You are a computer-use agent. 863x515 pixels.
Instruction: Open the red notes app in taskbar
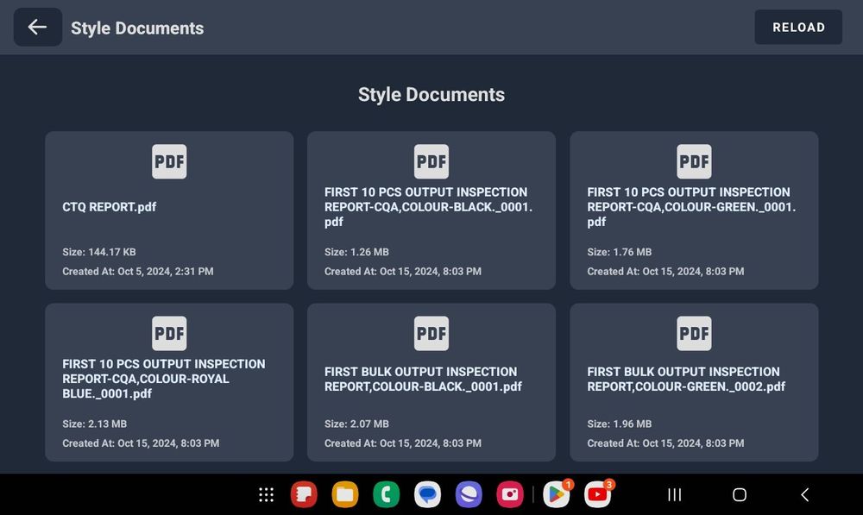304,494
